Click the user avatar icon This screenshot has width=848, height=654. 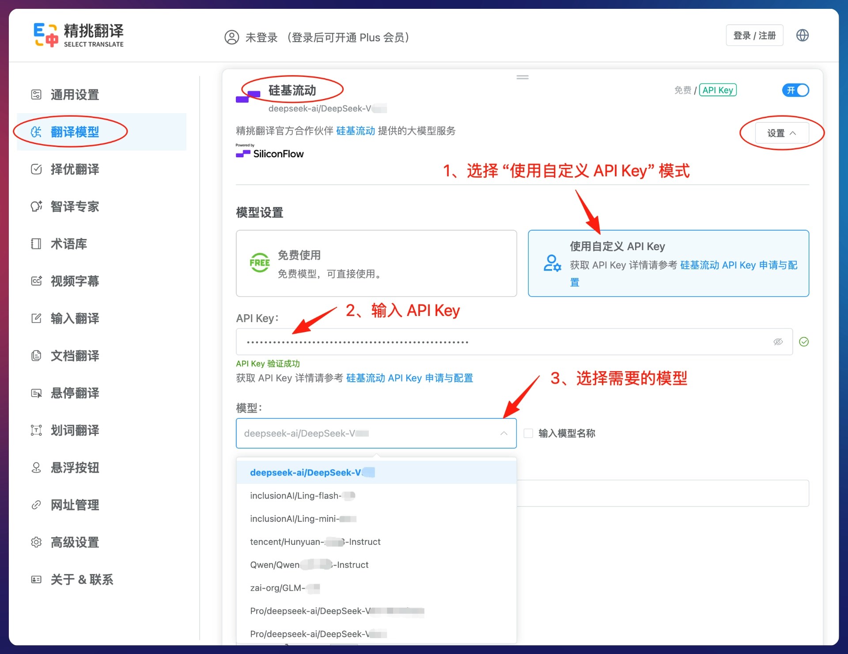[231, 37]
